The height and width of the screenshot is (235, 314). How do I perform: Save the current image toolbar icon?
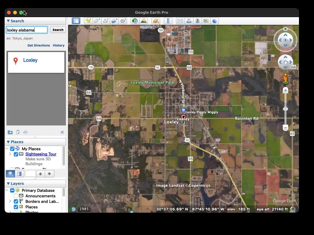point(197,21)
